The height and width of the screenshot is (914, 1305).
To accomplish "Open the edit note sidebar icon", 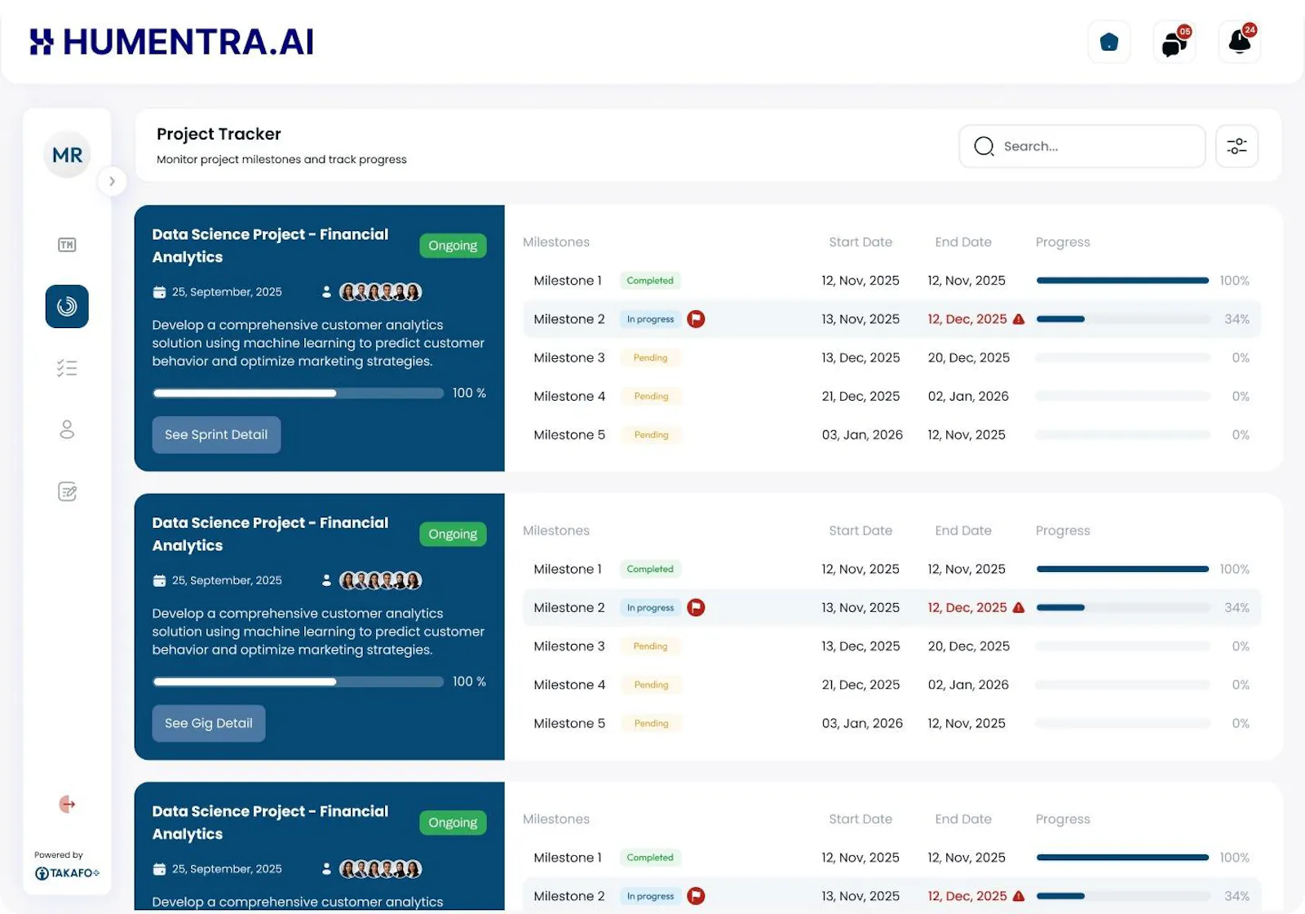I will 67,491.
